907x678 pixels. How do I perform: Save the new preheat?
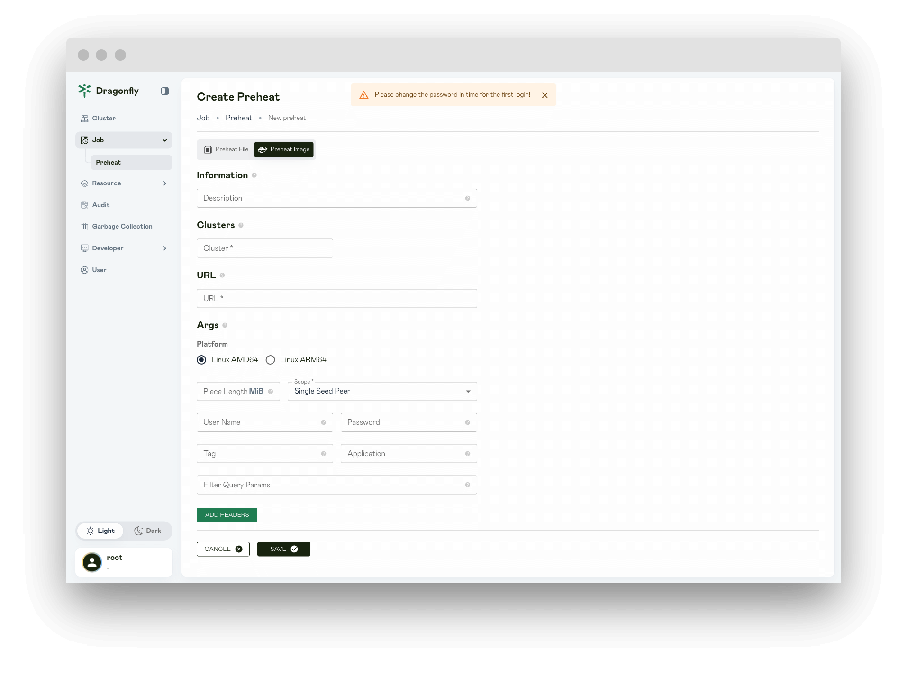point(283,549)
